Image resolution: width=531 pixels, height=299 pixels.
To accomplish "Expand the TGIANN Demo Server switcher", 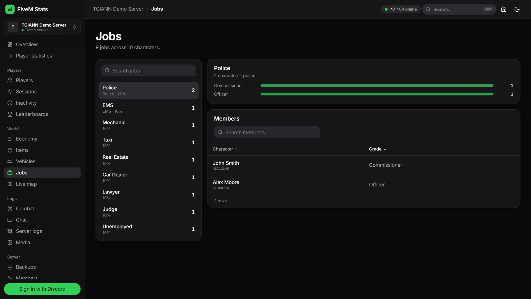I will pos(42,27).
